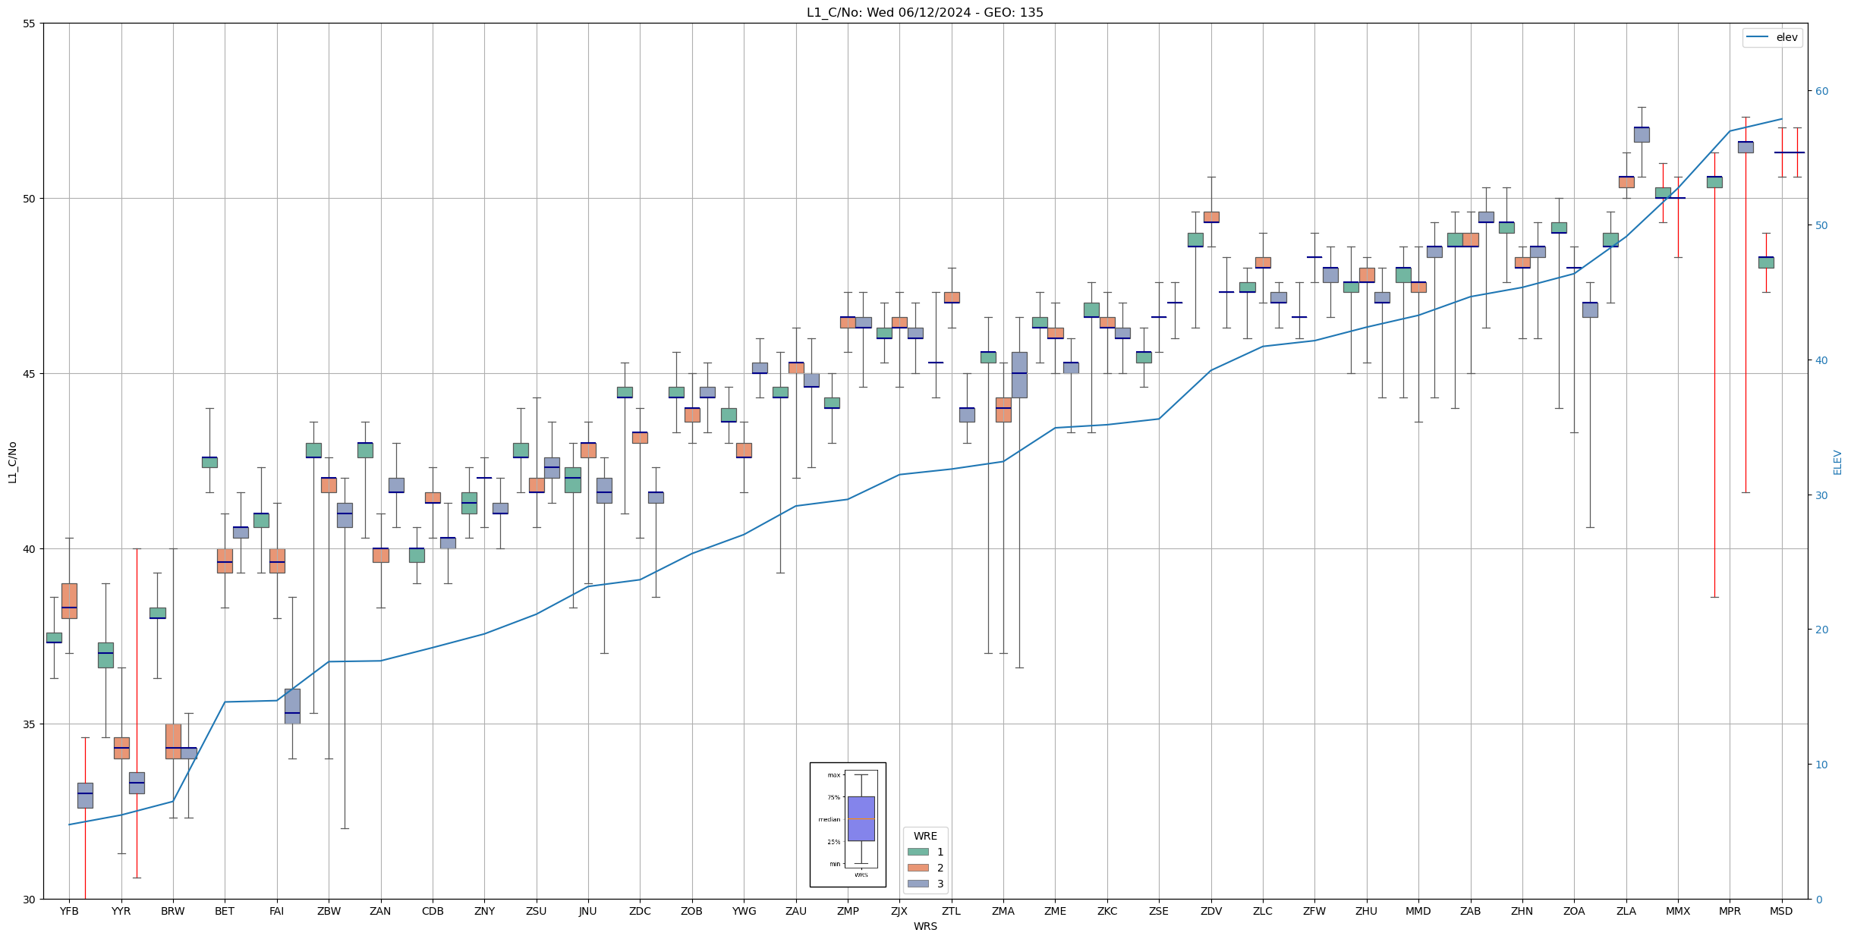Click the left y-axis tick '45'
The image size is (1851, 939).
point(30,374)
